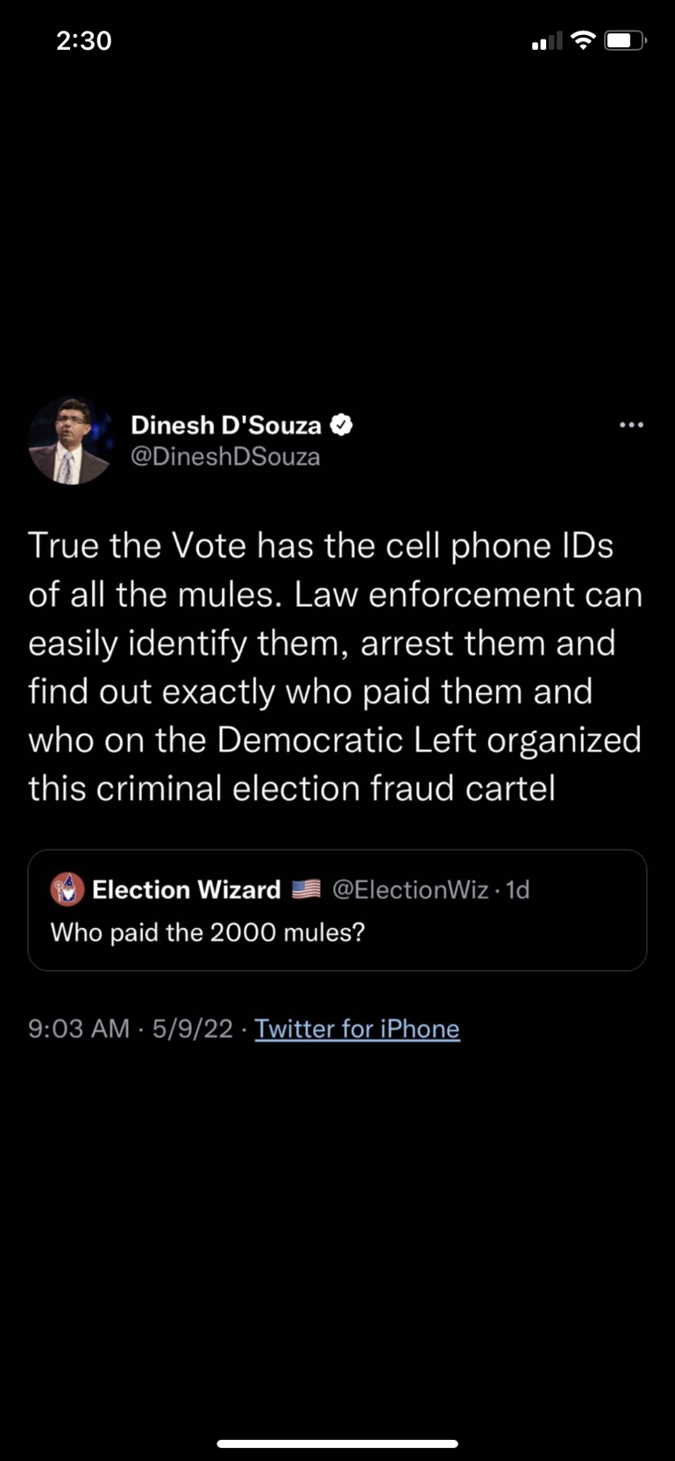Open the quoted Election Wizard tweet card
The height and width of the screenshot is (1461, 675).
(x=337, y=931)
